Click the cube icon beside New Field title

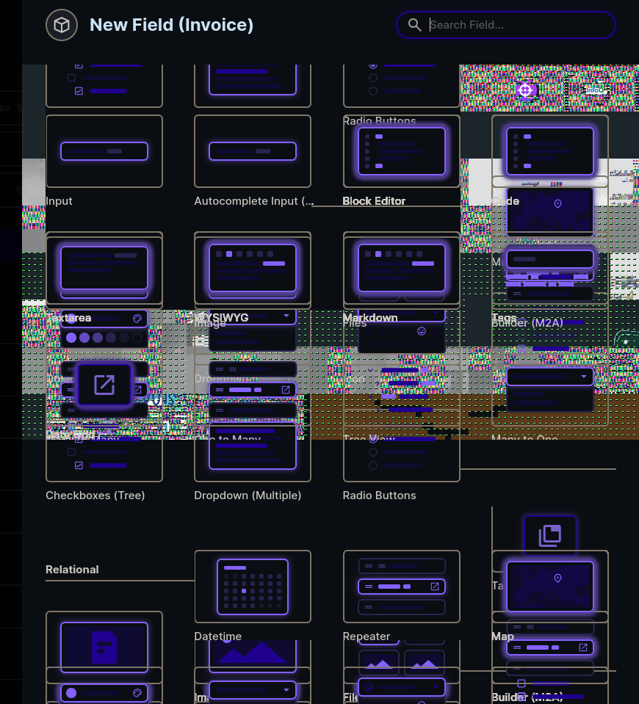click(62, 26)
